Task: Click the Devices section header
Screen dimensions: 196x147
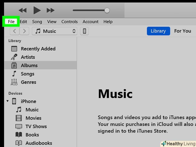Action: [x=15, y=93]
